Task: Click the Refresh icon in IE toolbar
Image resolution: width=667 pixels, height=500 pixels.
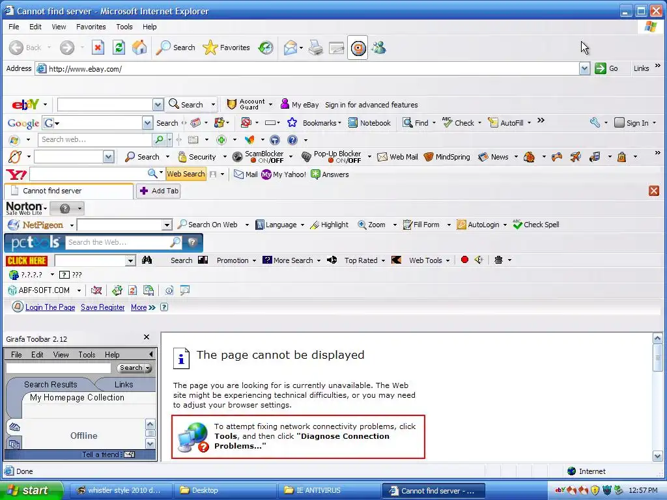Action: click(x=119, y=48)
